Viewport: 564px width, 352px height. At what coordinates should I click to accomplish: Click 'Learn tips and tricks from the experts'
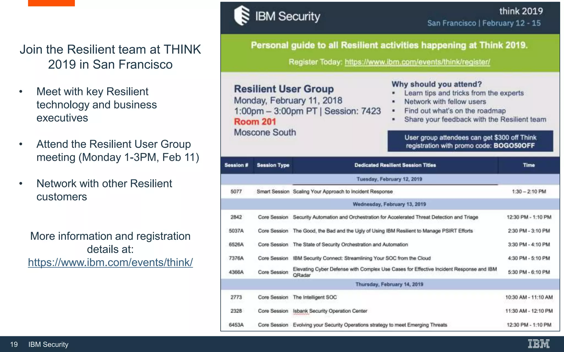[x=464, y=93]
